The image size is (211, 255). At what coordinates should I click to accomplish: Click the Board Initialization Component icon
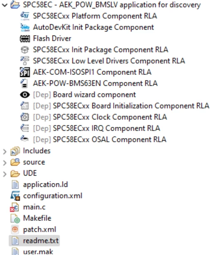point(25,106)
